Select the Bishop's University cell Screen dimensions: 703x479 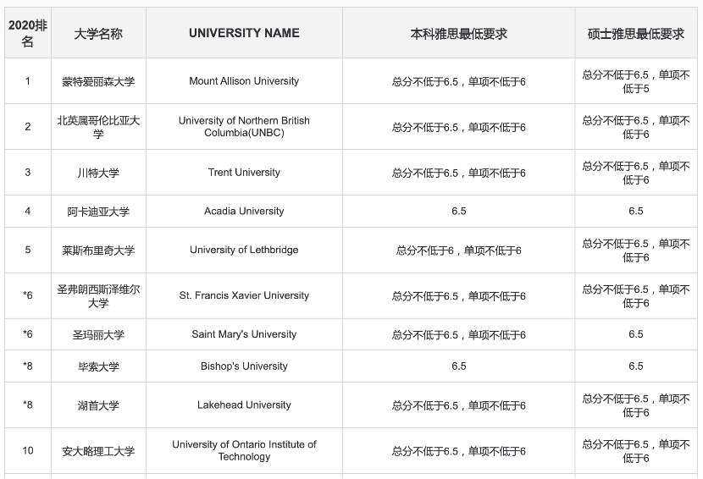coord(244,366)
